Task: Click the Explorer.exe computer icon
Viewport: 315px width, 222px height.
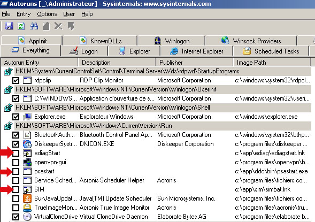Action: [x=27, y=117]
